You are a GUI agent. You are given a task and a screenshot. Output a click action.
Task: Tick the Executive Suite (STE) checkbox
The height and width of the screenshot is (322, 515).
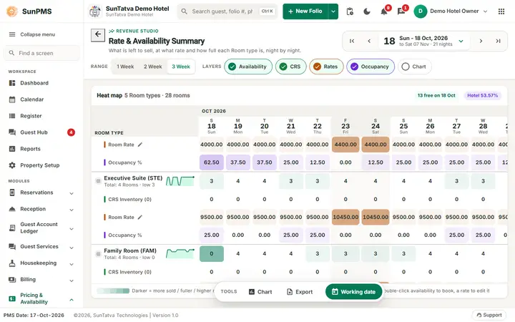coord(98,181)
